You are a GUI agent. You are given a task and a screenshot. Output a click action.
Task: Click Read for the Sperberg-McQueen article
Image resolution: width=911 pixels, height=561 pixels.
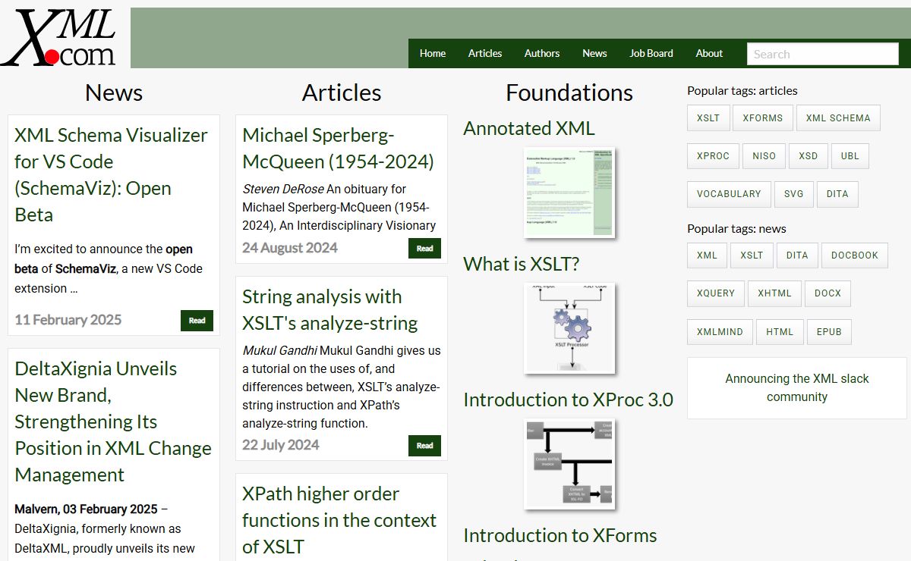[424, 249]
